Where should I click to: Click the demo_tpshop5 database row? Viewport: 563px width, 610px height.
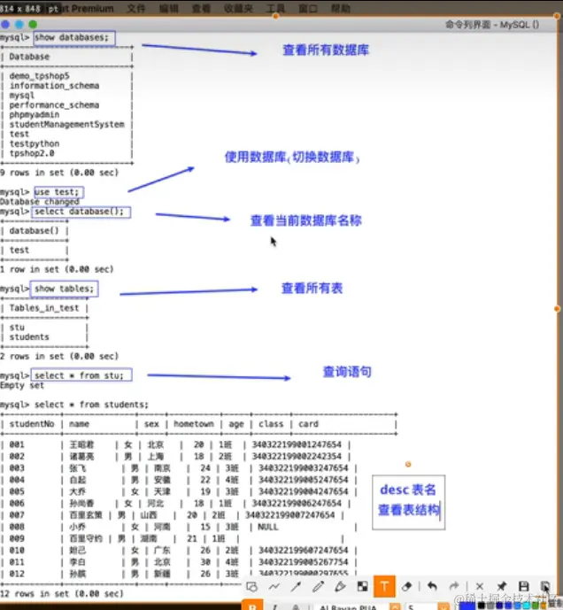pos(39,76)
